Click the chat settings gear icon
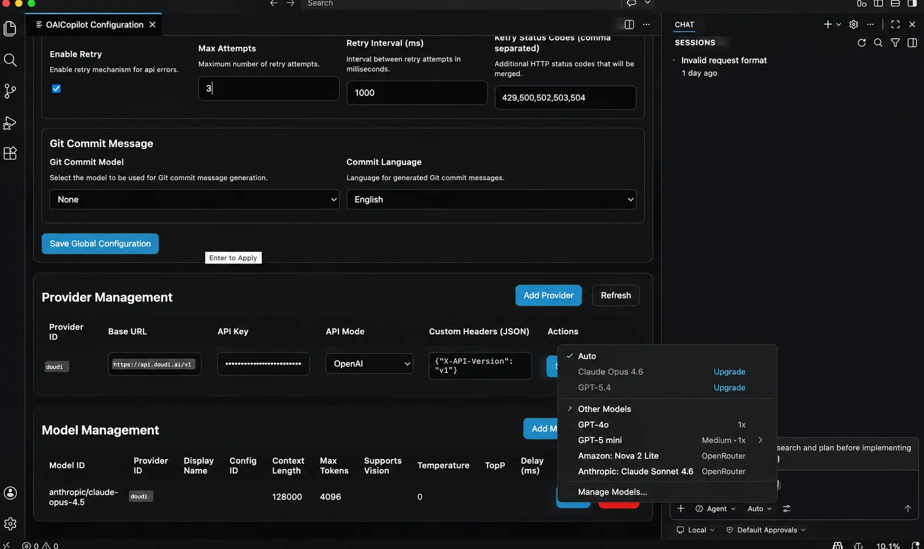This screenshot has width=924, height=549. pyautogui.click(x=854, y=24)
